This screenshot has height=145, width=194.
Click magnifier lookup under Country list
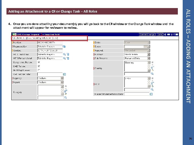(x=152, y=74)
